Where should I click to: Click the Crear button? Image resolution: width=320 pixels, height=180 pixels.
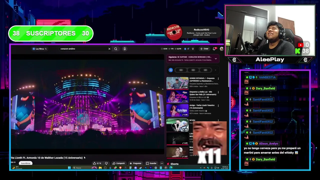(x=204, y=49)
